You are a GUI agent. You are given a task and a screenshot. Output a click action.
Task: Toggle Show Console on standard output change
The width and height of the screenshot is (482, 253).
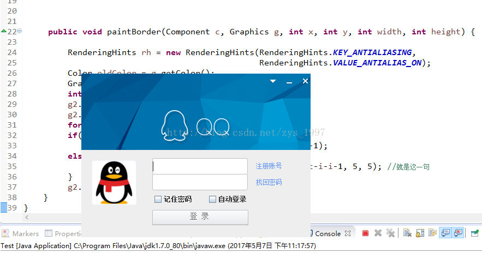click(445, 233)
